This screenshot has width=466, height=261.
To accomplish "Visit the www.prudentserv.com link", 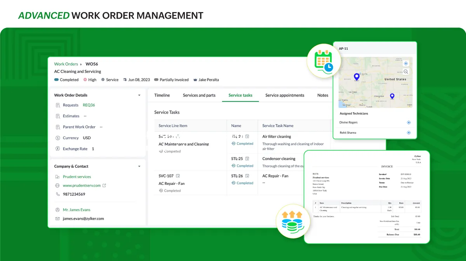I will tap(82, 186).
